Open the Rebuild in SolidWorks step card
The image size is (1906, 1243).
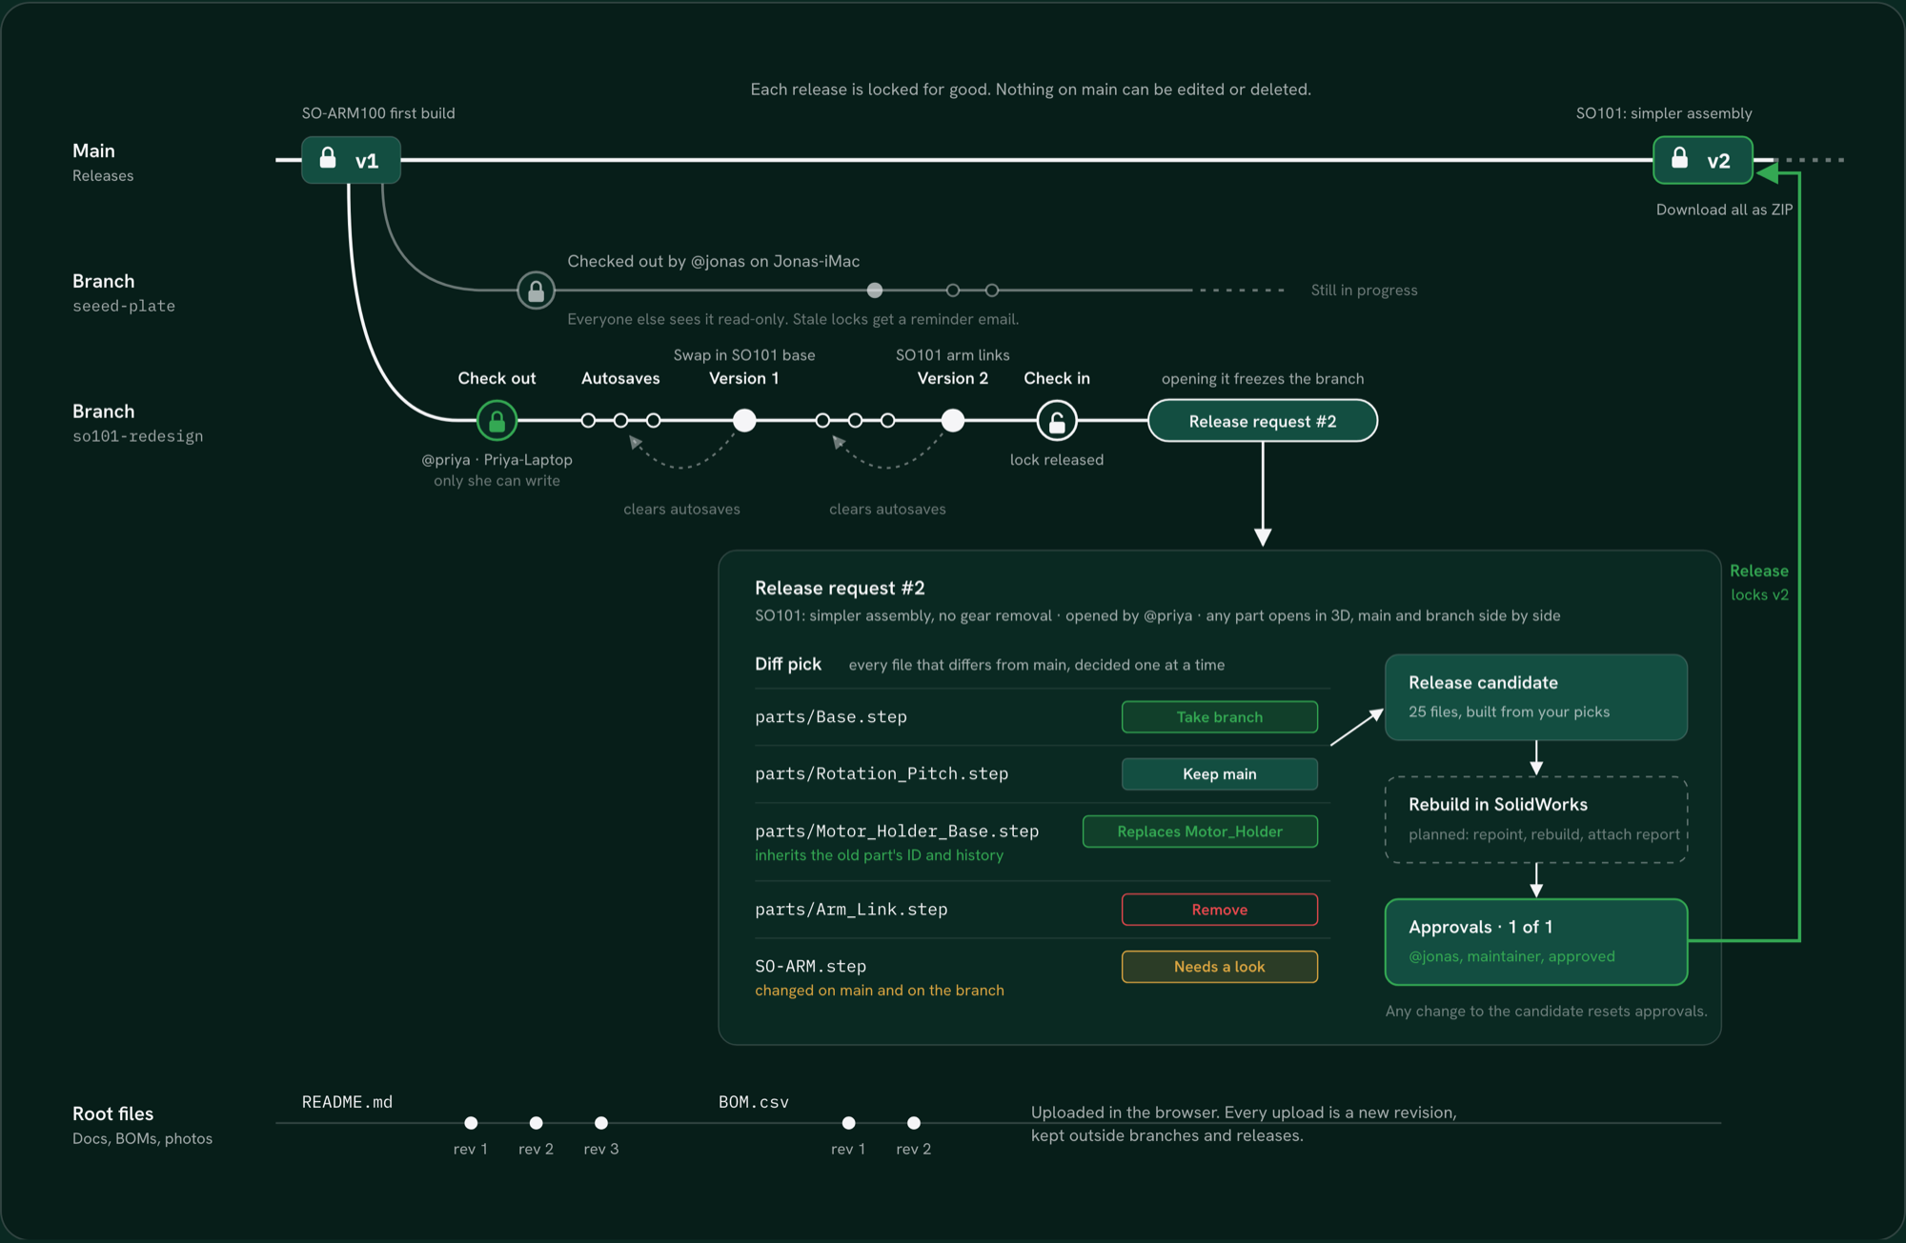pyautogui.click(x=1536, y=819)
